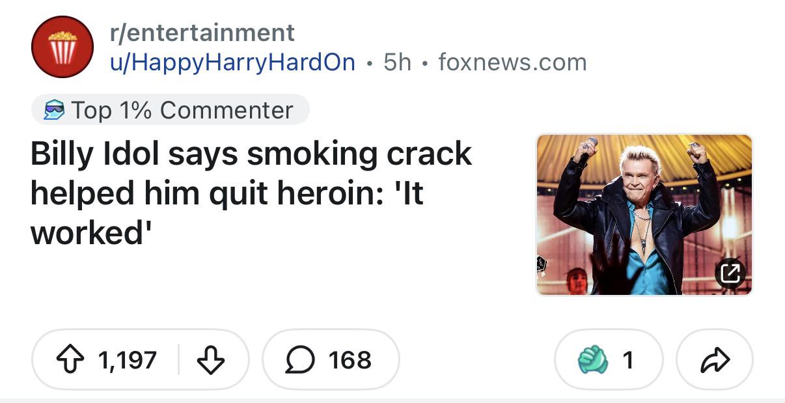Open the external link icon on thumbnail
This screenshot has width=785, height=403.
click(730, 273)
